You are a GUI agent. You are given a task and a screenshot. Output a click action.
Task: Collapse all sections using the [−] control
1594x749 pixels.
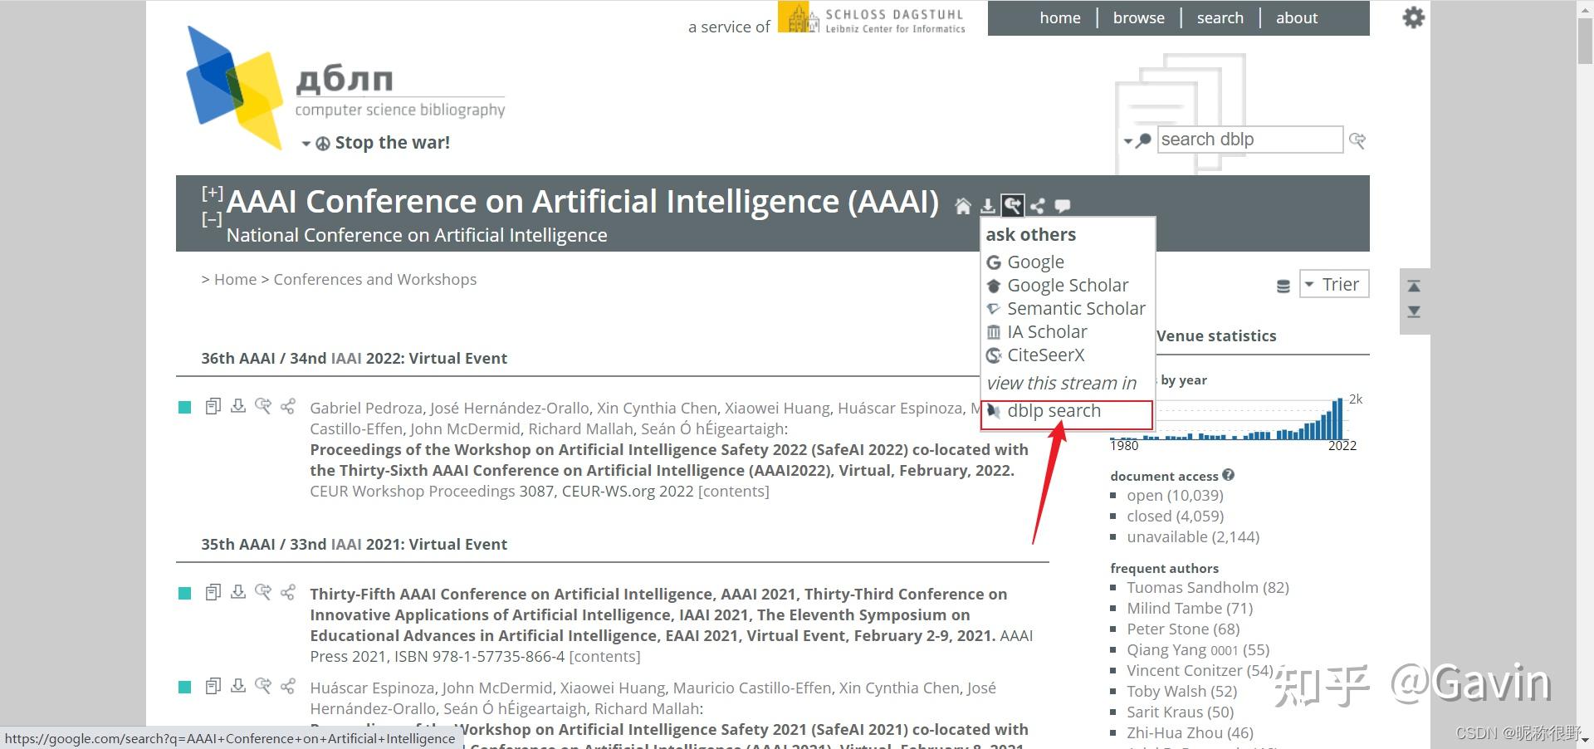pos(213,218)
